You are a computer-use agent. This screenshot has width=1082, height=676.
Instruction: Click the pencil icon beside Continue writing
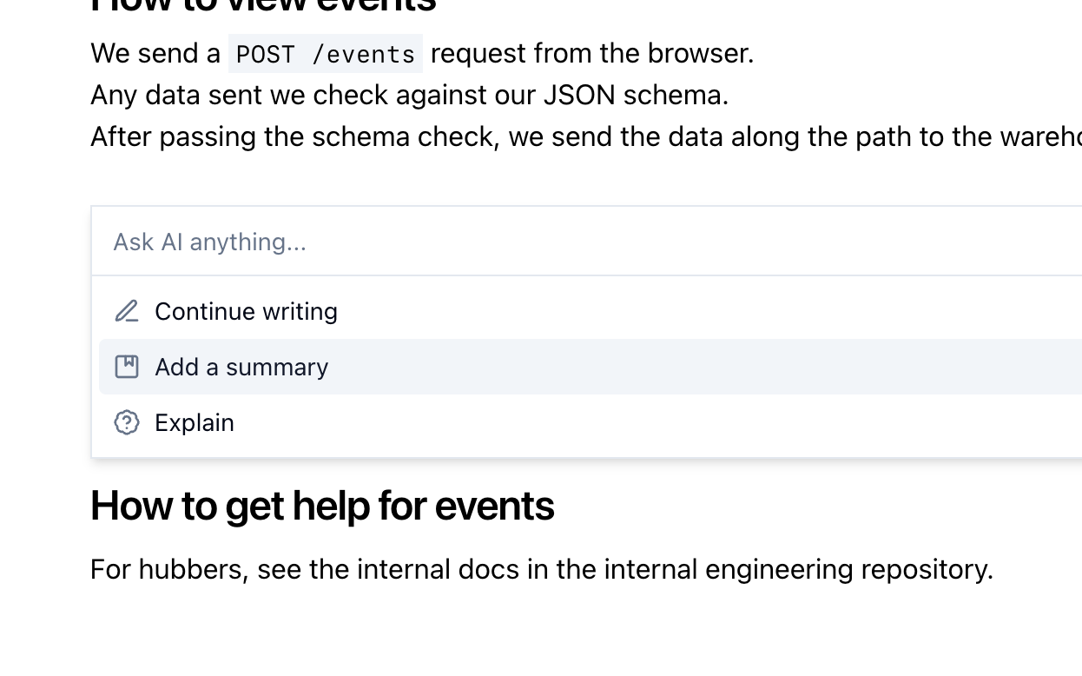(127, 311)
